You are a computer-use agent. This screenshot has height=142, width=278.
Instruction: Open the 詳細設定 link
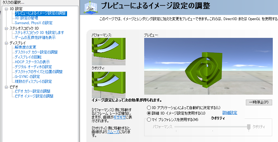click(x=230, y=113)
